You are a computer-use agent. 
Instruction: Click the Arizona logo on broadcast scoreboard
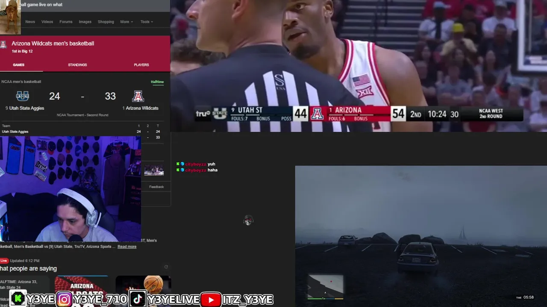(x=317, y=114)
